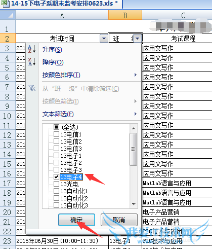
Task: Expand the 按颜色排序 submenu arrow
Action: [136, 75]
